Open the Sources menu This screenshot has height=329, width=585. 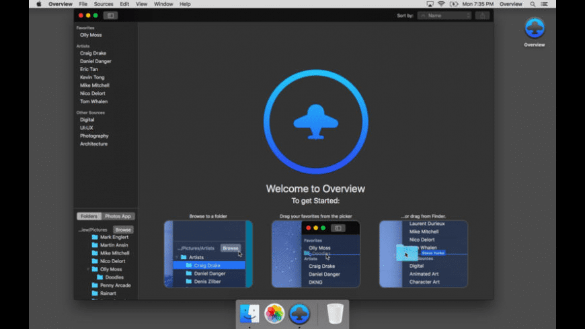coord(104,4)
